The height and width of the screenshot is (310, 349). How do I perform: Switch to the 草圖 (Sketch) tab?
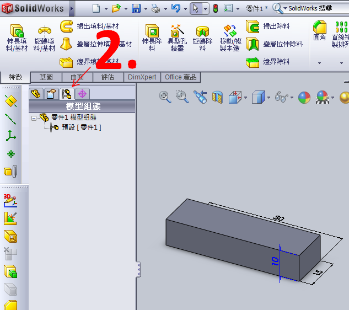tap(46, 77)
